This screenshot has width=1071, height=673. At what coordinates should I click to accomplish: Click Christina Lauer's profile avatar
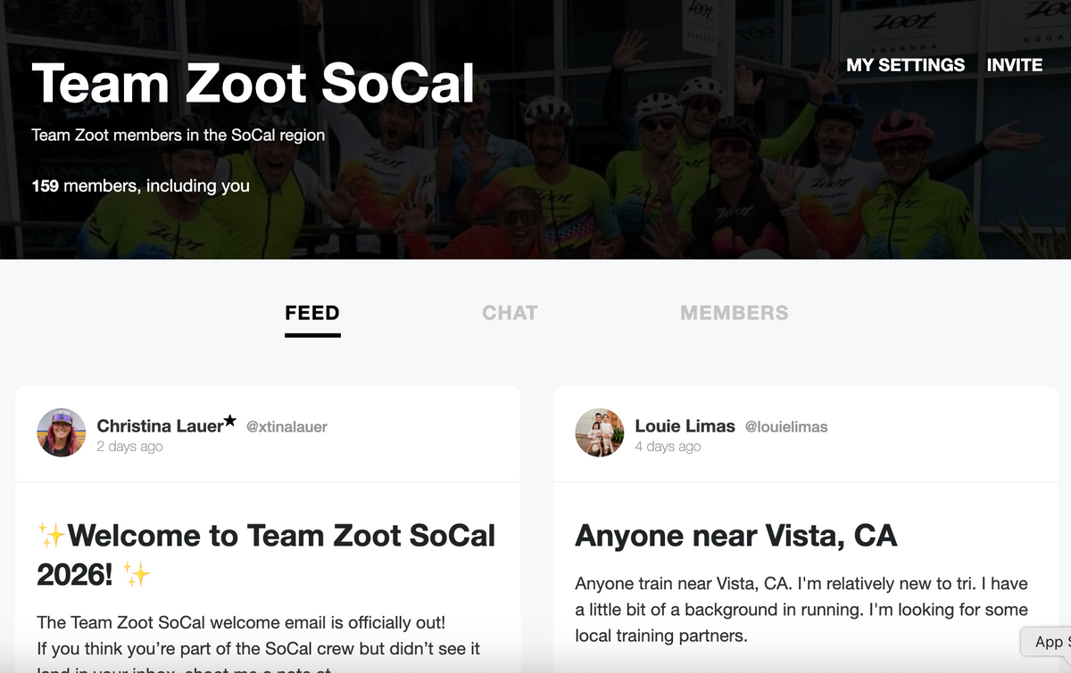pos(62,433)
